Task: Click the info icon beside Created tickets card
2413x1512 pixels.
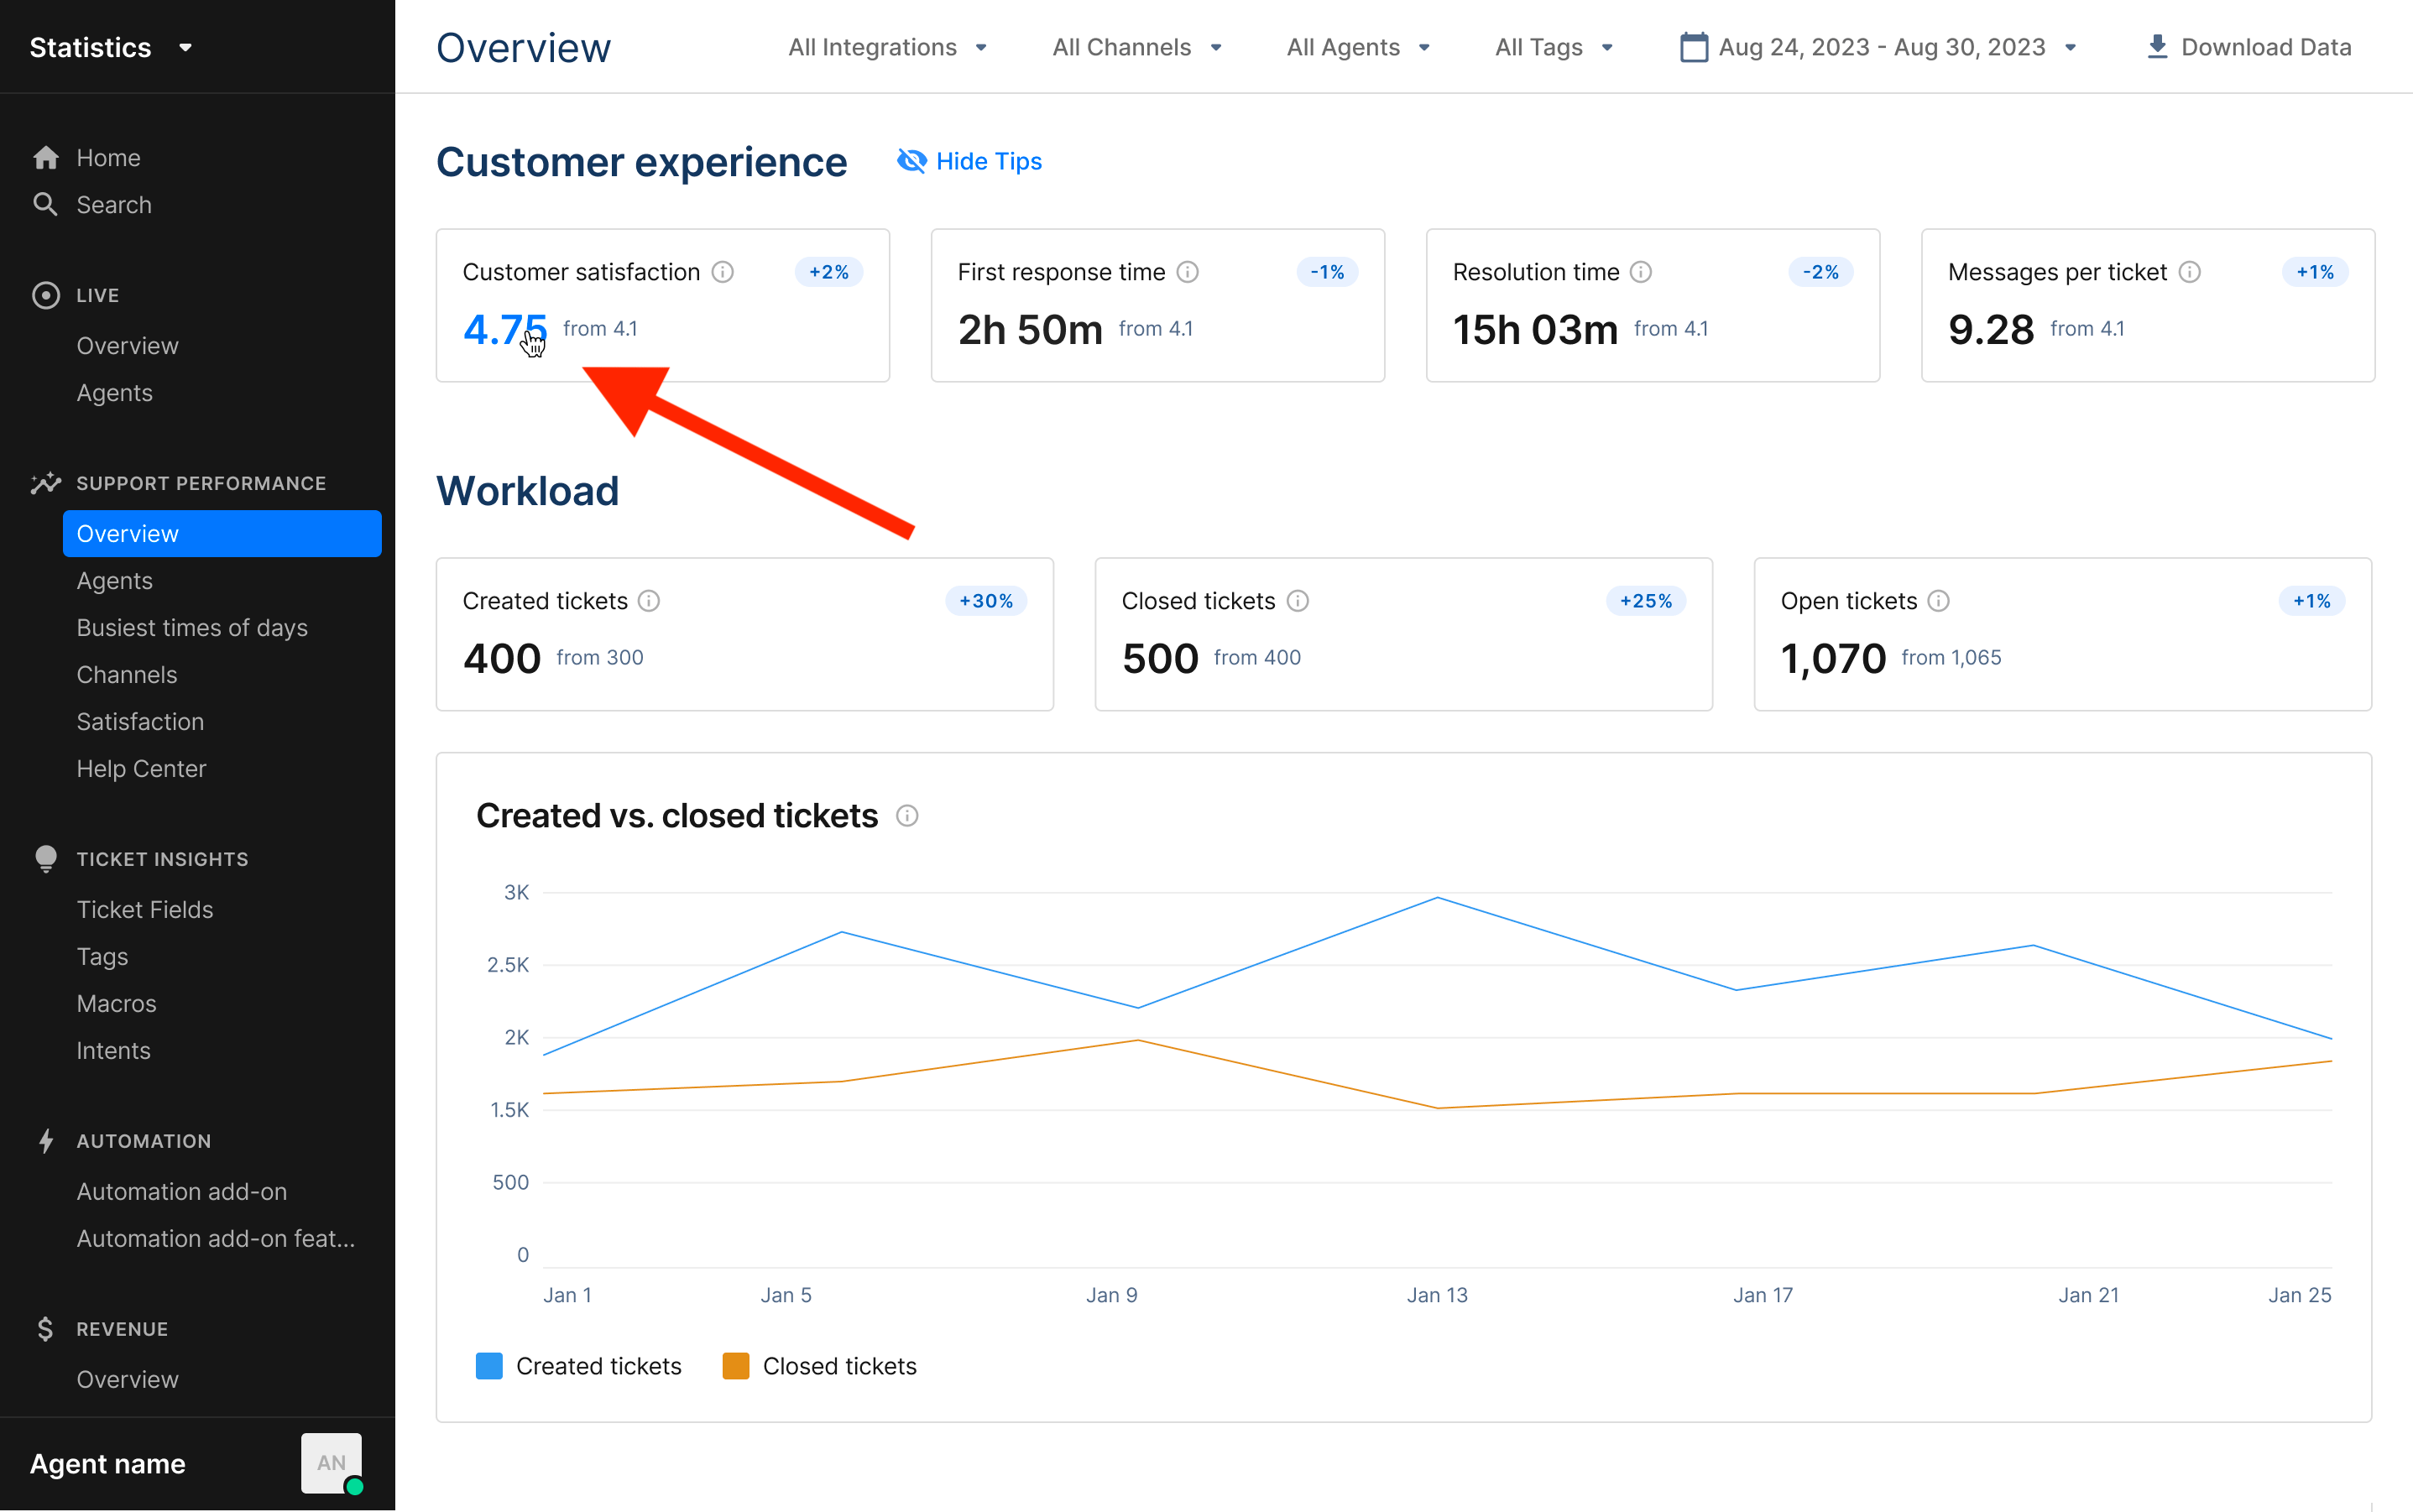Action: [x=649, y=601]
